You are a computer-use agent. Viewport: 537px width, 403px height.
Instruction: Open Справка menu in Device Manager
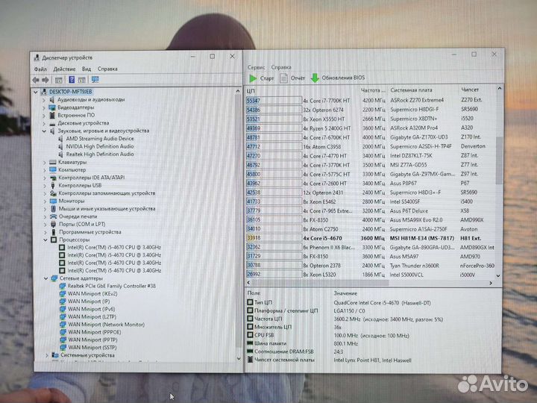[x=107, y=69]
